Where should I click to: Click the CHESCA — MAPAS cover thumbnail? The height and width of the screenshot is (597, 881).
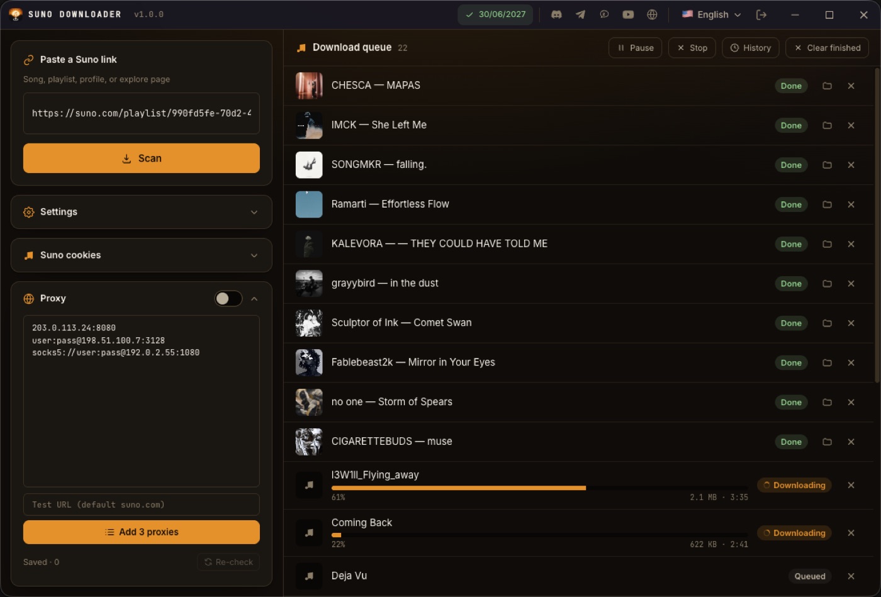point(309,86)
